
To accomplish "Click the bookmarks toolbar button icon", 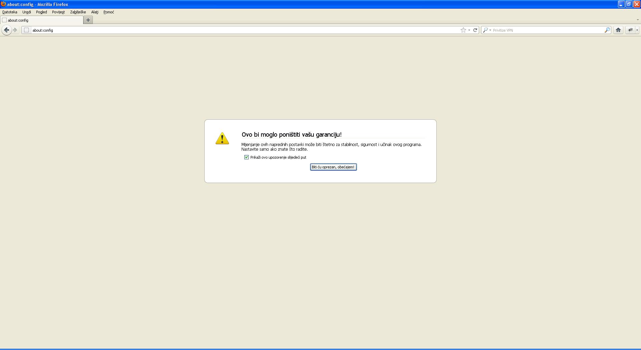I will [x=630, y=30].
